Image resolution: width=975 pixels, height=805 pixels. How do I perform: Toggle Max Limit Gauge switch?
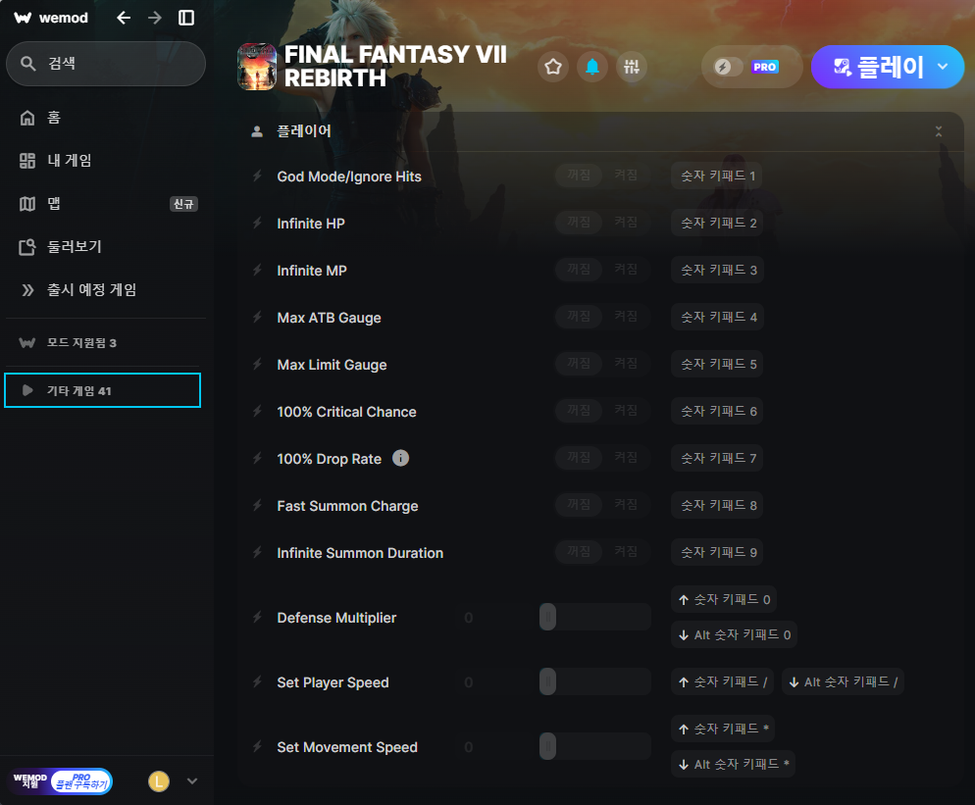602,364
